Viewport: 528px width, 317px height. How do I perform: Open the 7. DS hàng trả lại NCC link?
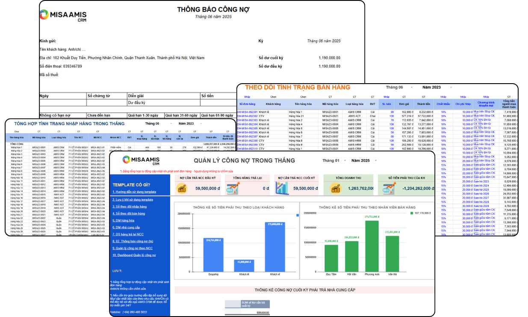coord(128,234)
